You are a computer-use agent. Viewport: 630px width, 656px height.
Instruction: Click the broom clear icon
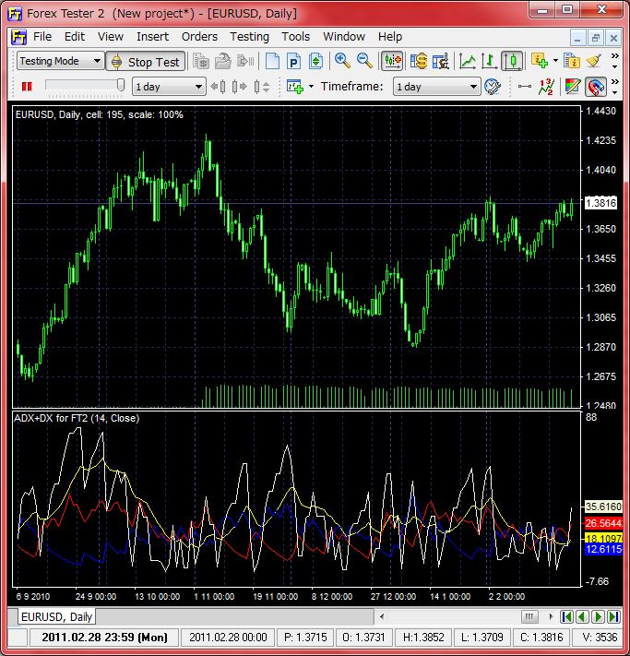[x=594, y=61]
